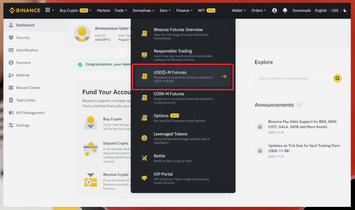Click the USDⓈ-M Futures icon
Screen dimensions: 355x210
point(144,76)
